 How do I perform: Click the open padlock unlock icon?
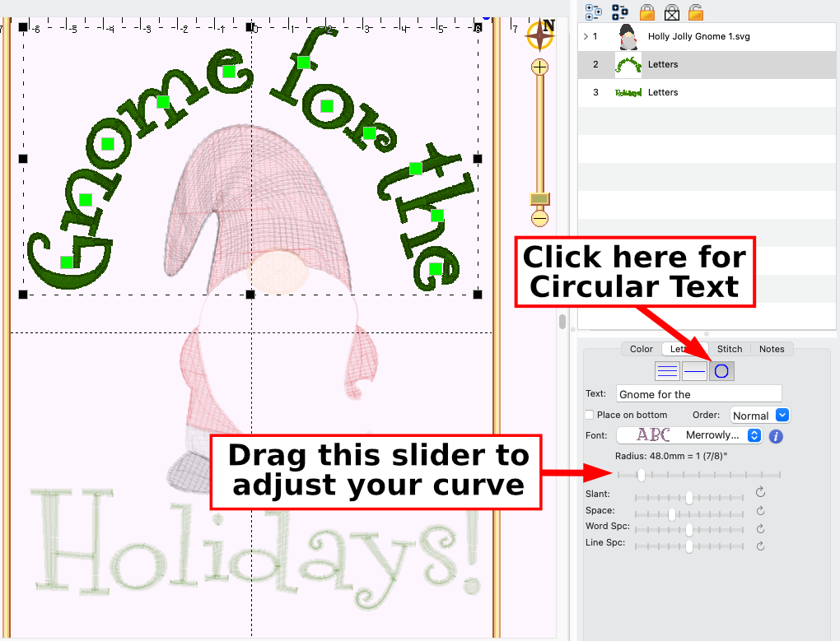(x=696, y=12)
